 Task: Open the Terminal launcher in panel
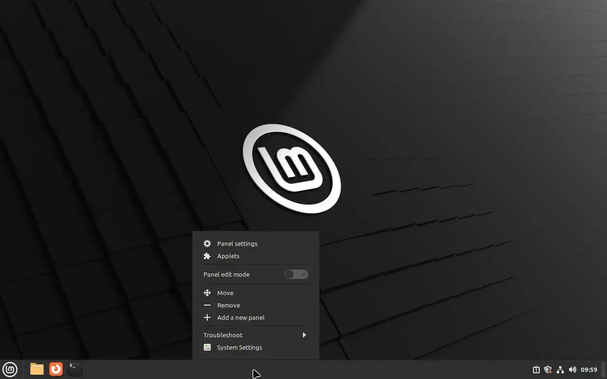(x=75, y=369)
